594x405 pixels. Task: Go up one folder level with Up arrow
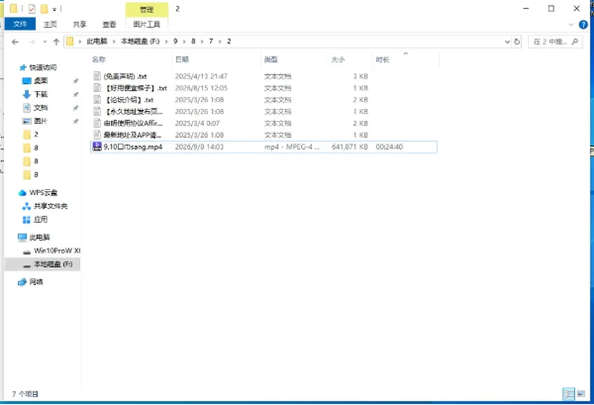point(56,41)
